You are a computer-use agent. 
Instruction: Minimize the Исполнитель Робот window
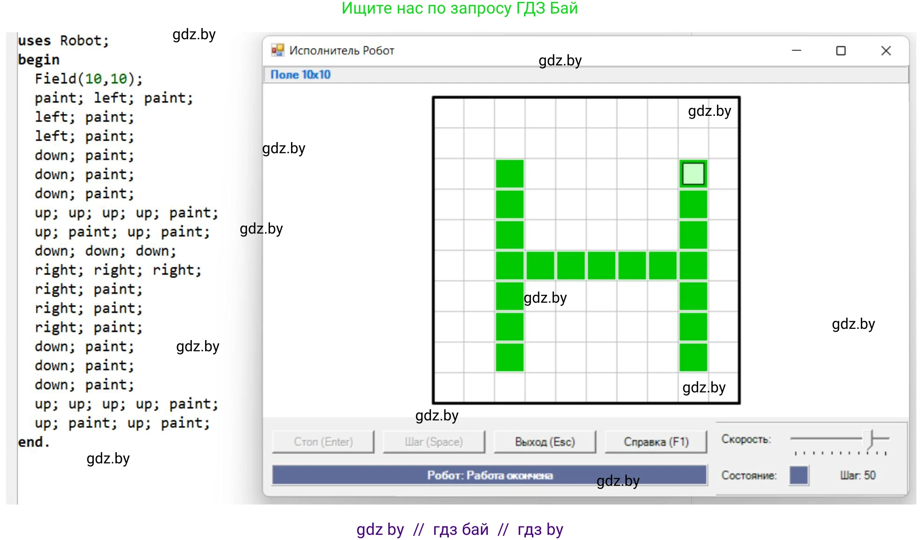click(x=796, y=50)
